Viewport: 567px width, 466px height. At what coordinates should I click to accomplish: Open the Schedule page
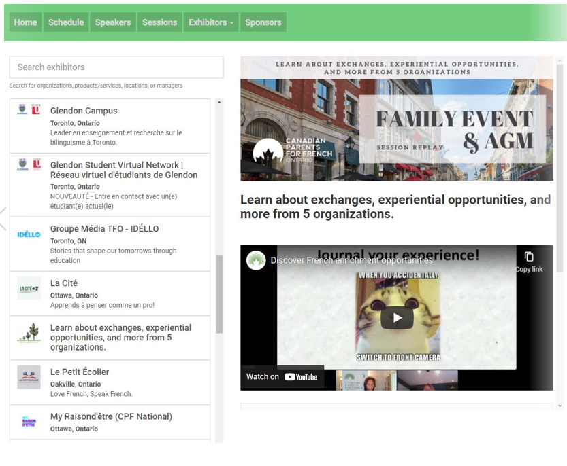[x=66, y=22]
